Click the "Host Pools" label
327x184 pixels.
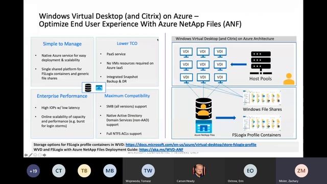(261, 79)
